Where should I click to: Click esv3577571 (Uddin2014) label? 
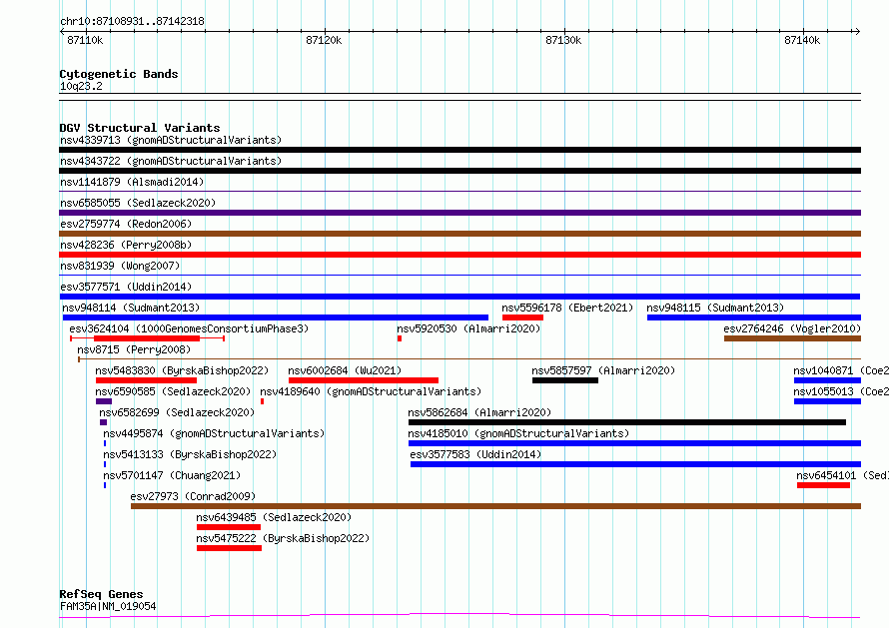coord(126,287)
